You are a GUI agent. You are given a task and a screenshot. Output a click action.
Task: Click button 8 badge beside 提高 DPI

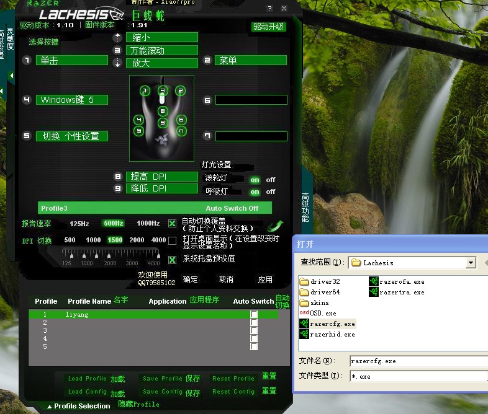[117, 177]
